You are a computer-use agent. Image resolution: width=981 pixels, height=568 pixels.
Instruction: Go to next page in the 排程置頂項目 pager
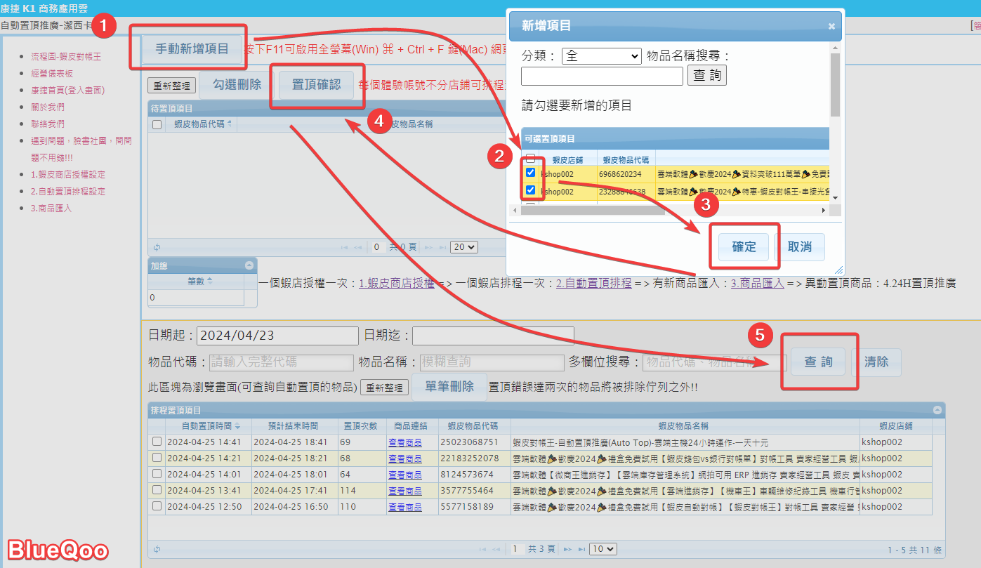(567, 549)
